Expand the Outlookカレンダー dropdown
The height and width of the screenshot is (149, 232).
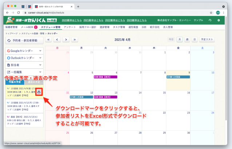tap(40, 58)
